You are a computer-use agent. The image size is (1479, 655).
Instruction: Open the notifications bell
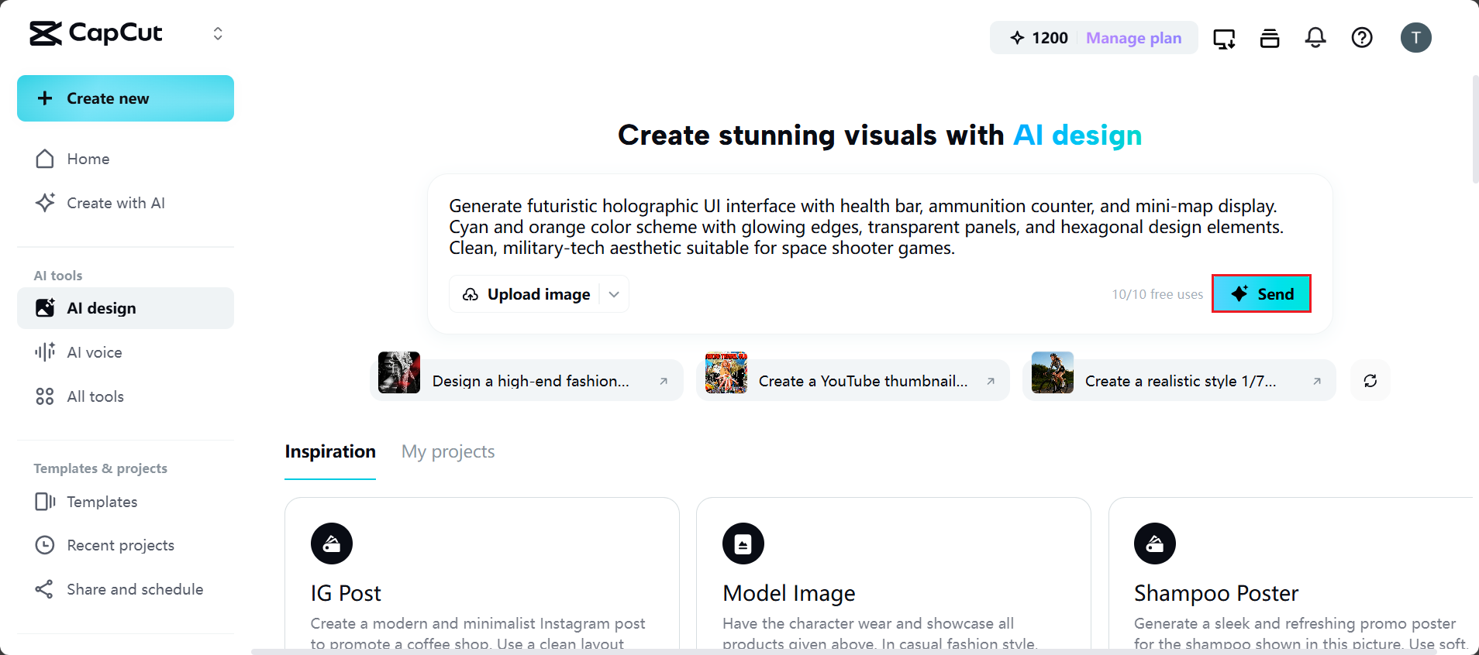(x=1315, y=38)
